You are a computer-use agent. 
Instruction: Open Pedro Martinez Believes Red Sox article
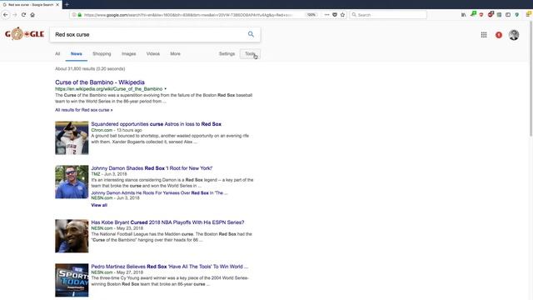pyautogui.click(x=169, y=267)
